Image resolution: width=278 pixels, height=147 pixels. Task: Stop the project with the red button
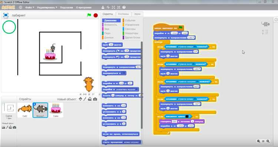coord(96,16)
